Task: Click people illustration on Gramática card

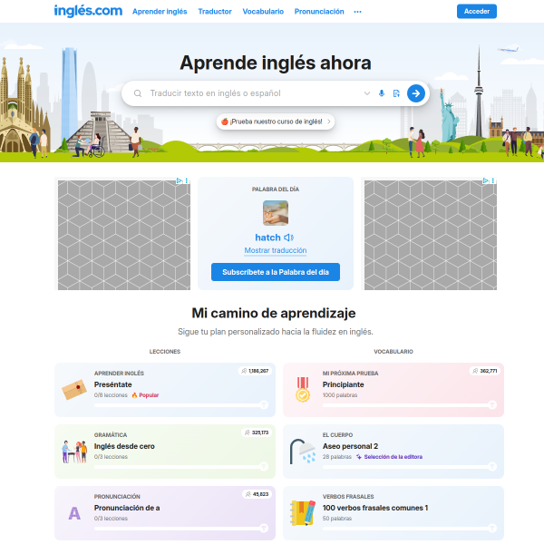Action: (74, 452)
